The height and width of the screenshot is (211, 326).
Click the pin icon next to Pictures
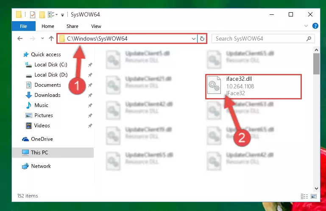(x=90, y=115)
